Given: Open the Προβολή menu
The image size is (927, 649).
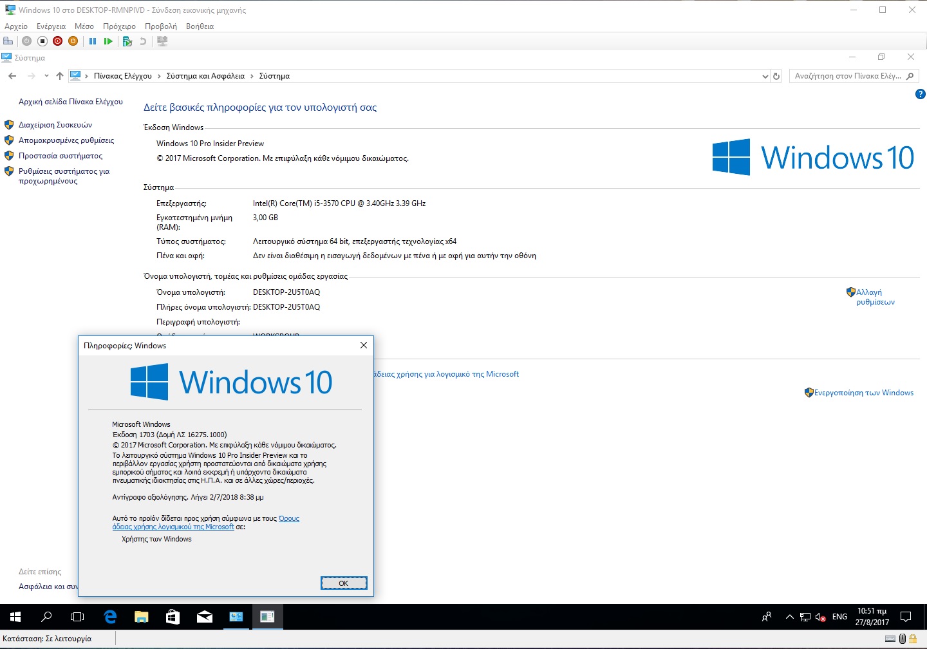Looking at the screenshot, I should pyautogui.click(x=161, y=26).
